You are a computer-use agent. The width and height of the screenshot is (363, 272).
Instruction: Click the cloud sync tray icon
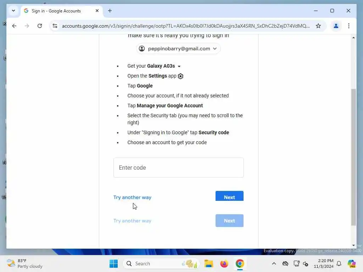(285, 263)
